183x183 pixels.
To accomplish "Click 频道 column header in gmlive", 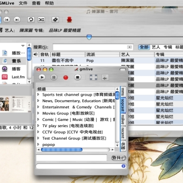I will pos(75,89).
